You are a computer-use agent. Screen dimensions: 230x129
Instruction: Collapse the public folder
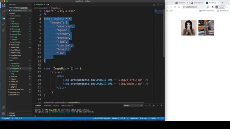[12, 18]
